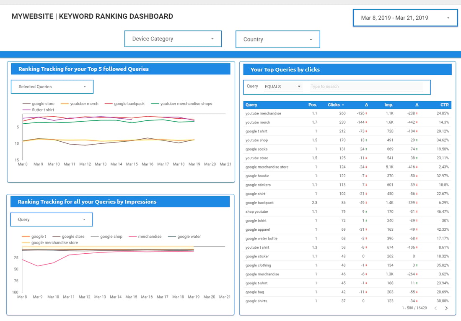Open the Device Category filter dropdown
The image size is (461, 321).
(173, 39)
